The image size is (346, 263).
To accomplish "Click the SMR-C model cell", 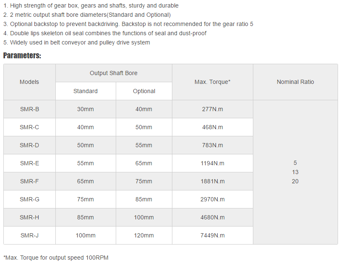I will pyautogui.click(x=29, y=127).
